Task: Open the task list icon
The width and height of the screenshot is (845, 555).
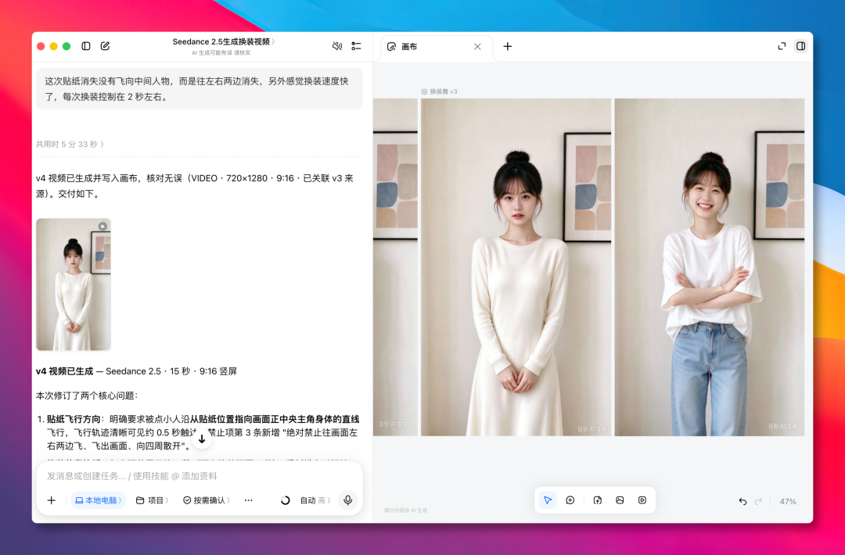Action: point(356,46)
